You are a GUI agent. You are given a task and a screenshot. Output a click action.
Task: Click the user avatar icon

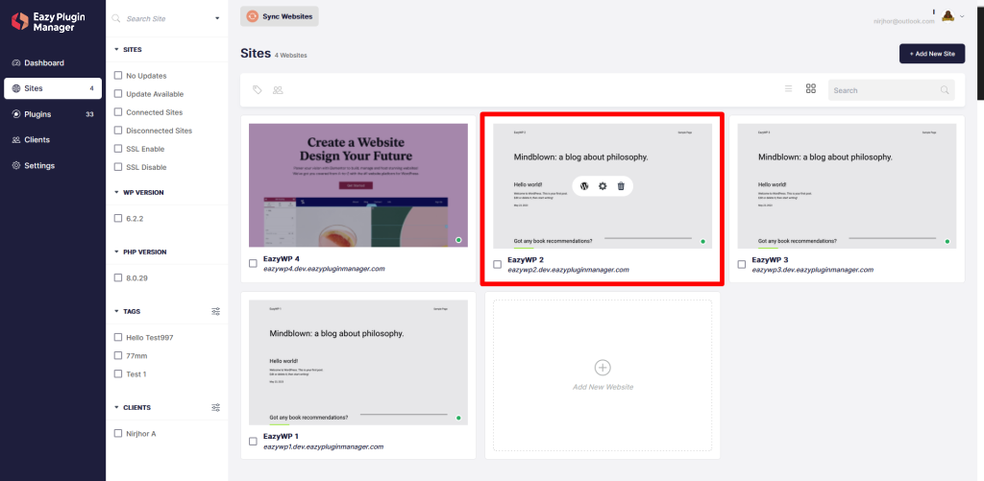[948, 15]
